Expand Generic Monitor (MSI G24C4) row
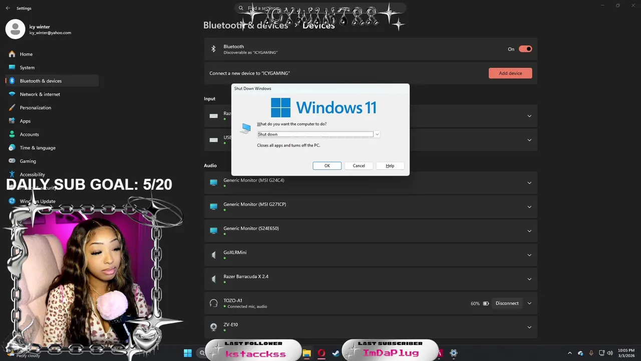Screen dimensions: 641x361 pyautogui.click(x=529, y=183)
